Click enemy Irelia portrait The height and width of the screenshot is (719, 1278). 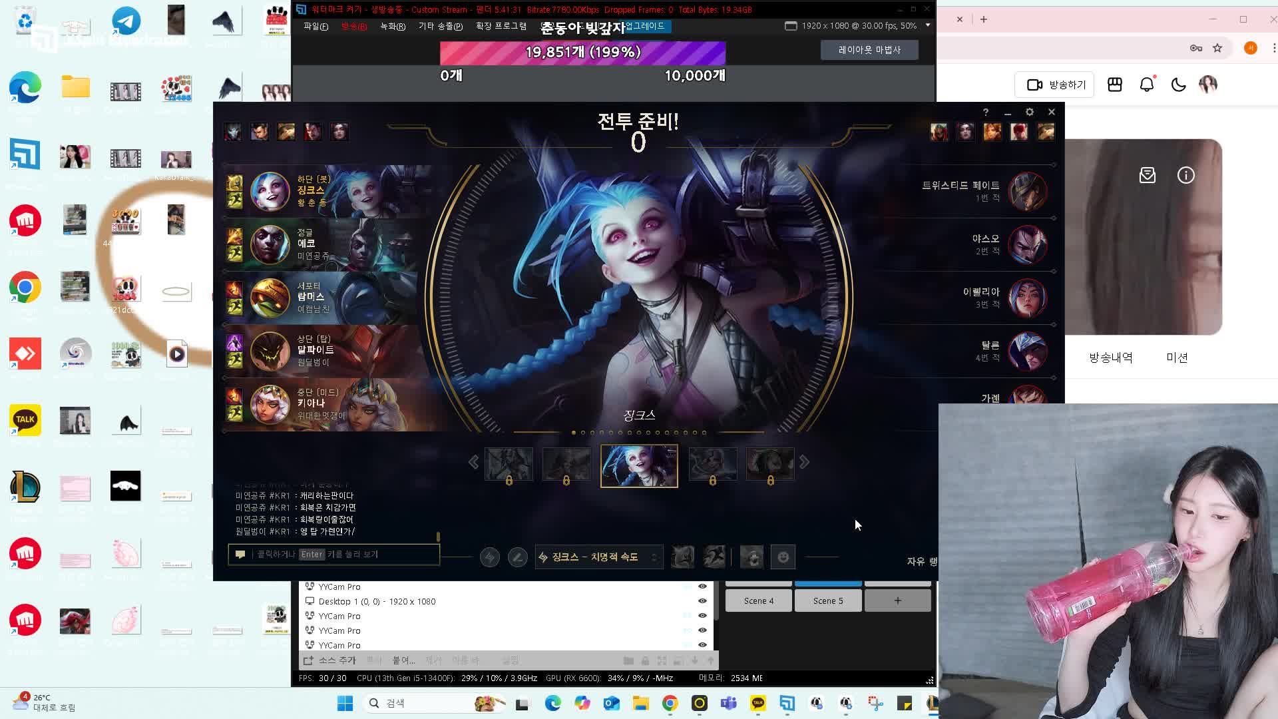(x=1028, y=298)
